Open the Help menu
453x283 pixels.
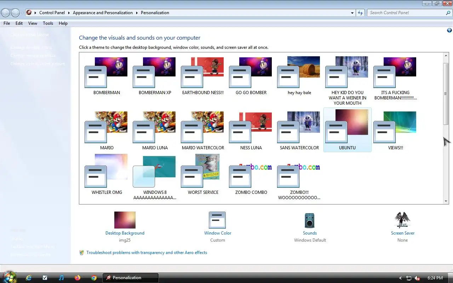(63, 23)
